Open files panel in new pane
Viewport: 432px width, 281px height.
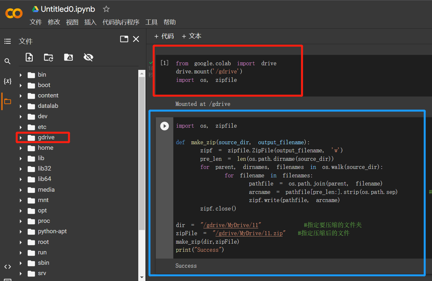click(124, 39)
